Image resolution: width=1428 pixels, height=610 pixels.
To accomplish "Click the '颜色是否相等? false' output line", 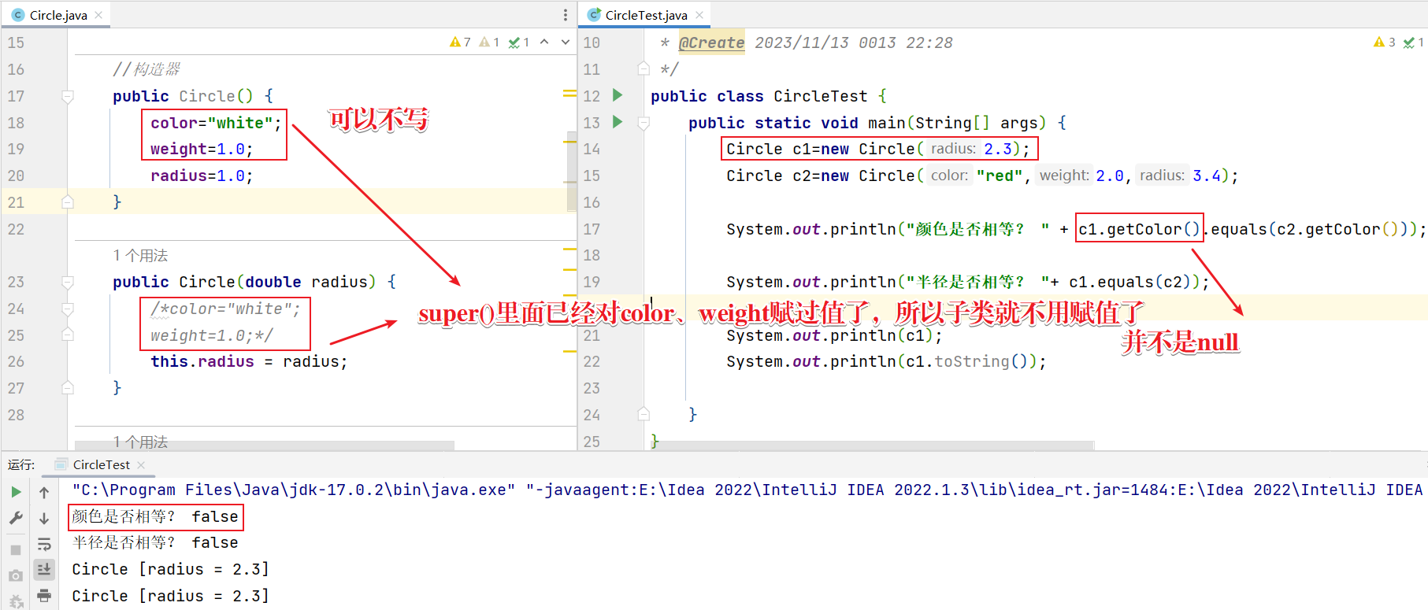I will [155, 516].
